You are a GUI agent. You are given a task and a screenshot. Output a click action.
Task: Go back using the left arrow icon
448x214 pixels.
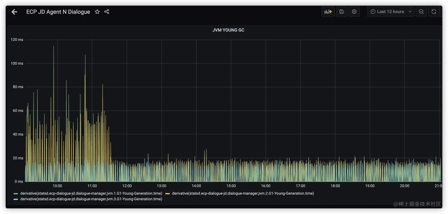pyautogui.click(x=14, y=12)
